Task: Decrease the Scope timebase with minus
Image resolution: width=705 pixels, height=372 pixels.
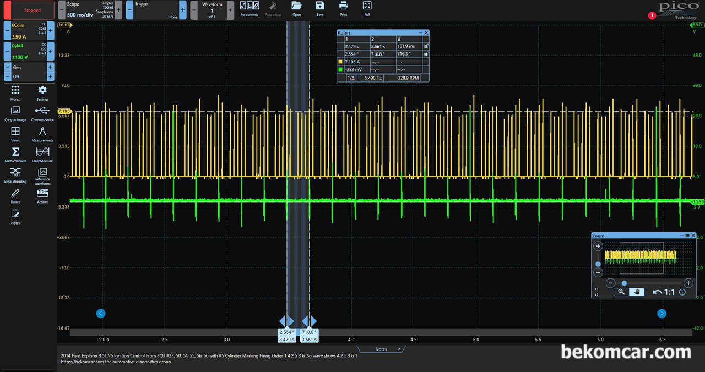Action: (62, 10)
